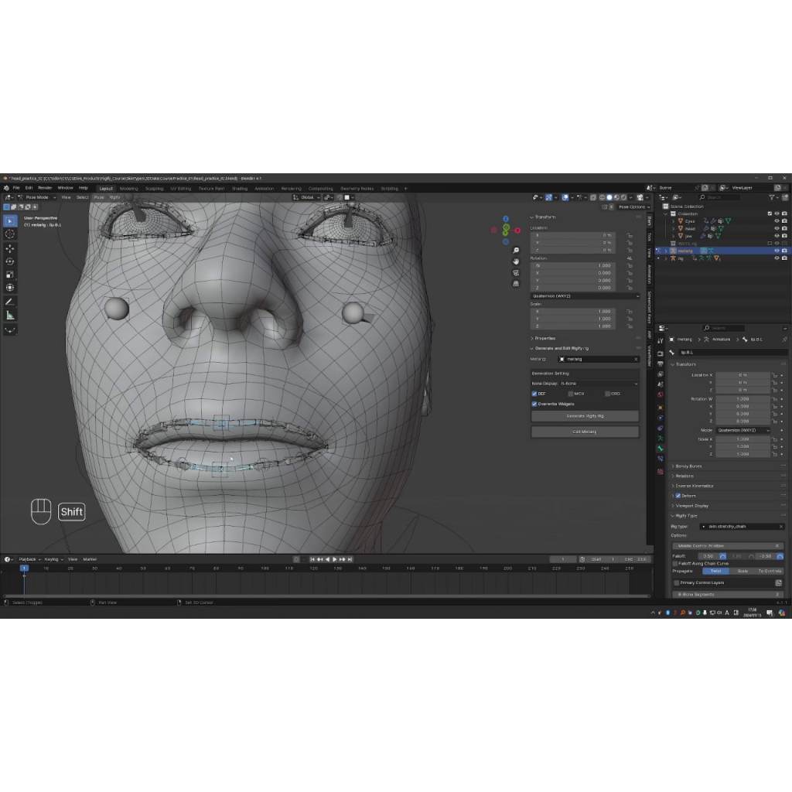Toggle camera view gizmo icon
This screenshot has width=792, height=792.
(516, 273)
